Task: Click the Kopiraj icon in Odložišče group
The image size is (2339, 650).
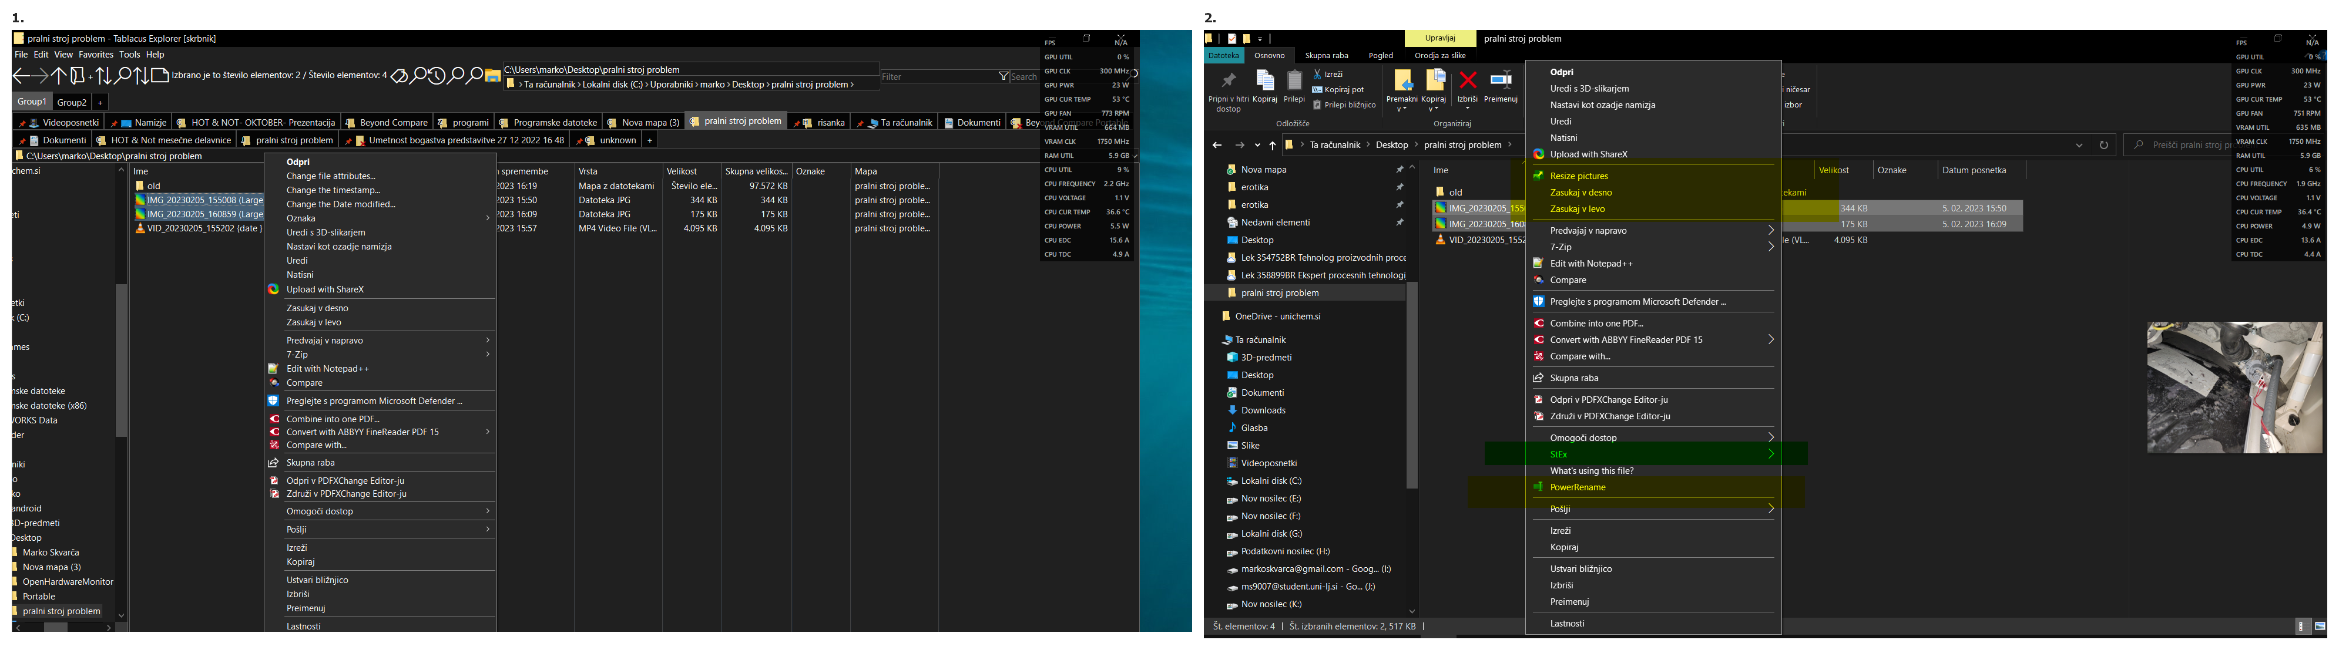Action: [x=1265, y=80]
